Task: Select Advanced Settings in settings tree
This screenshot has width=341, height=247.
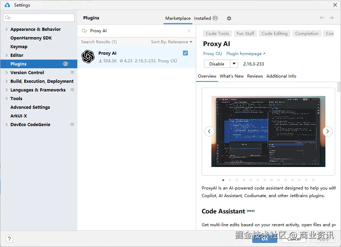Action: pyautogui.click(x=30, y=107)
